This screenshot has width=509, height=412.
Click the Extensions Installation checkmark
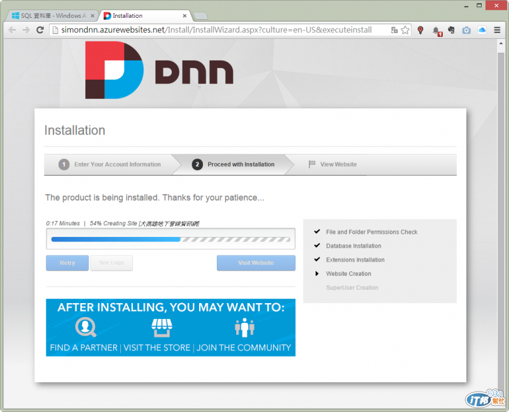(317, 259)
